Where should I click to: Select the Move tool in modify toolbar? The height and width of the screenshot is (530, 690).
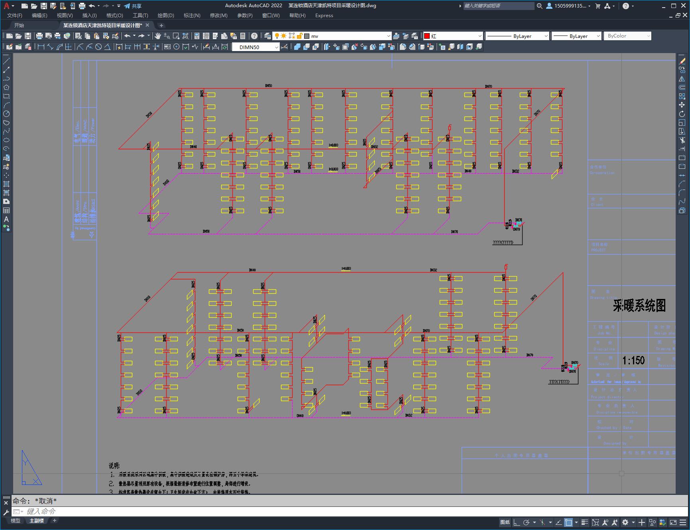tap(682, 105)
